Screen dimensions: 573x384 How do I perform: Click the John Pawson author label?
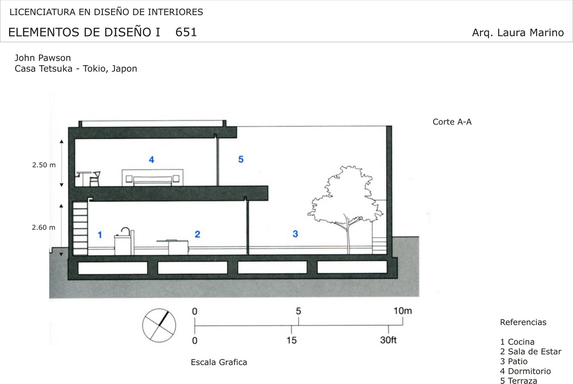tap(43, 57)
